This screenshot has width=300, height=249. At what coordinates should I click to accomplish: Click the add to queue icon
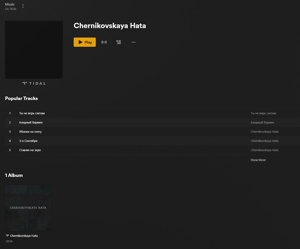tap(119, 42)
